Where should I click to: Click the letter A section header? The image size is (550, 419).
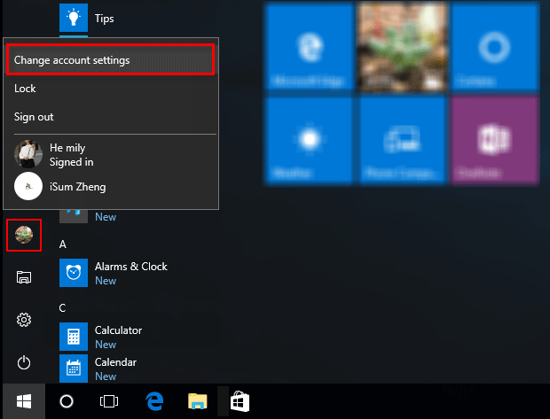(x=63, y=244)
